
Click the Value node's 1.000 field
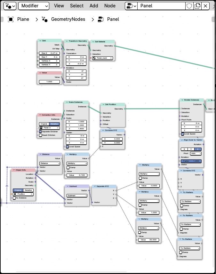[x=50, y=82]
